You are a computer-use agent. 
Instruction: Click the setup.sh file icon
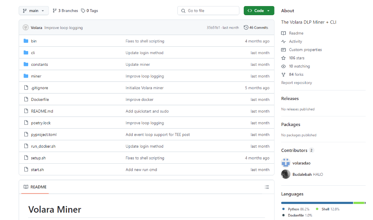pyautogui.click(x=26, y=158)
